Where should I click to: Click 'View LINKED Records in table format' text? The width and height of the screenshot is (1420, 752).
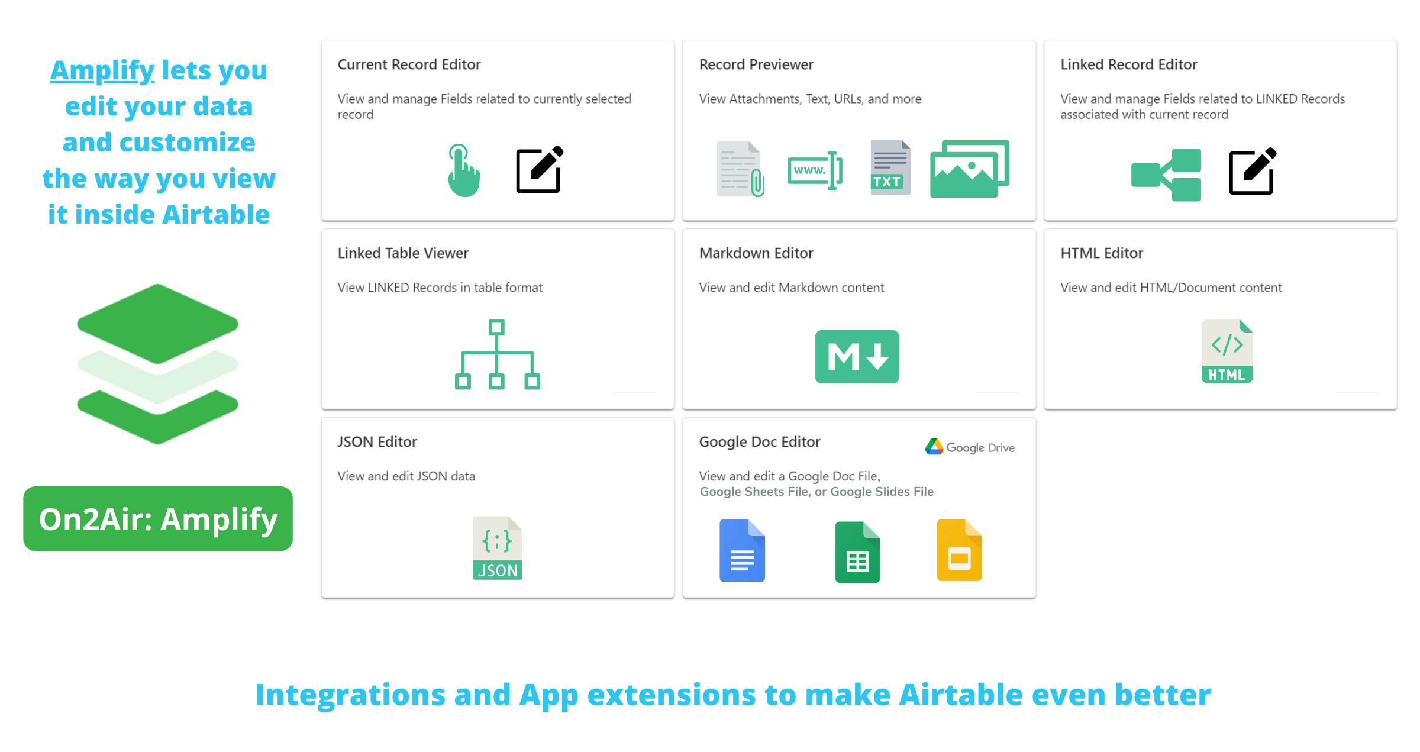click(440, 288)
